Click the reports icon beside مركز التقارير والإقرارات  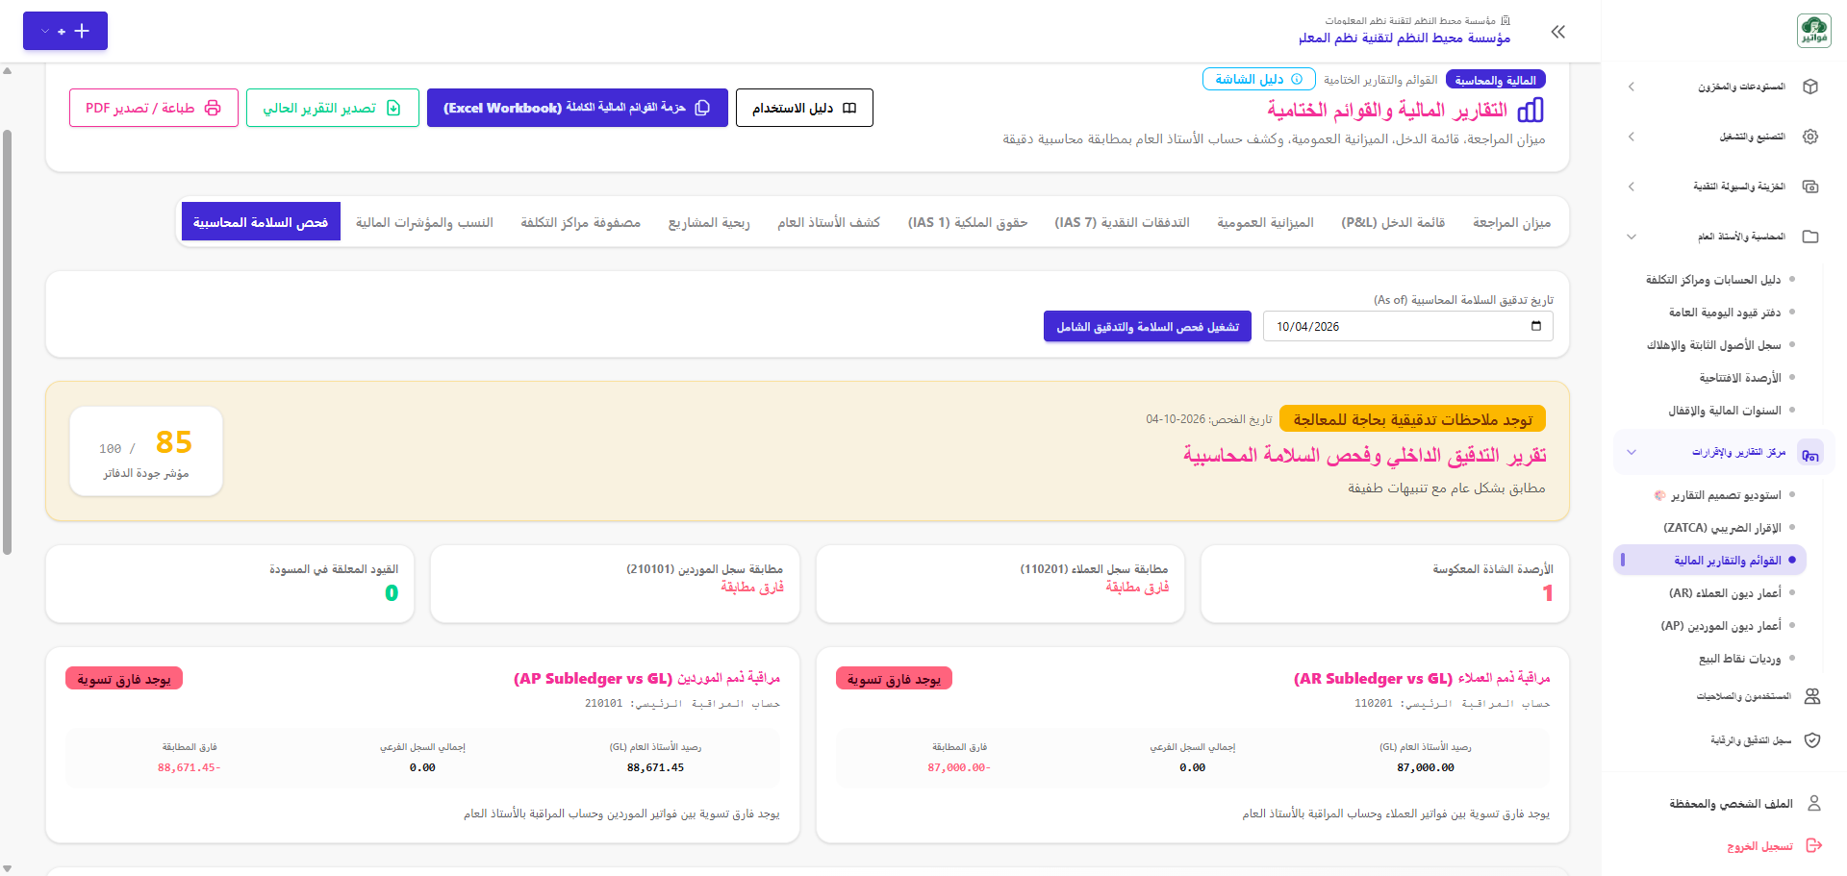point(1810,453)
